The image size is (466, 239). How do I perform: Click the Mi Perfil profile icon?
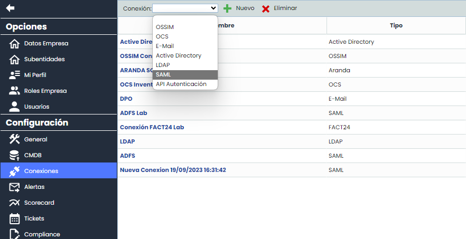(x=15, y=75)
